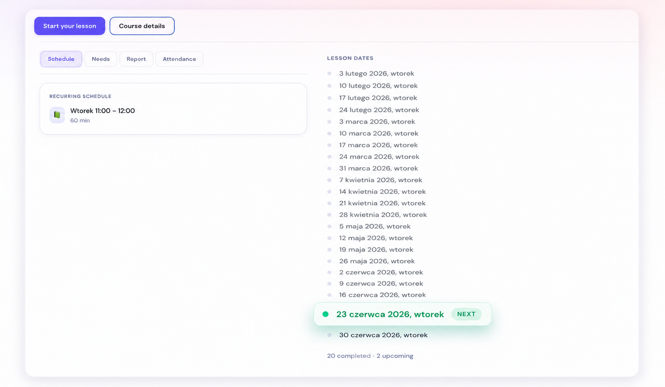Click the RECURRING SCHEDULE heading
The width and height of the screenshot is (665, 387).
tap(81, 96)
